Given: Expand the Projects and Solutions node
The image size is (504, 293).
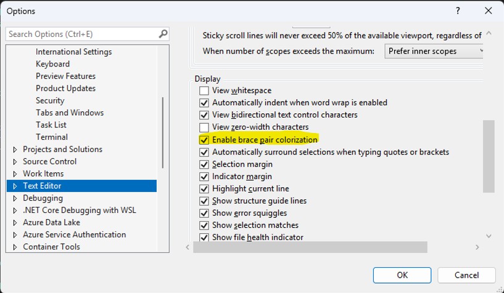Looking at the screenshot, I should [15, 150].
